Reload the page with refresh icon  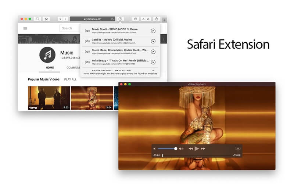[x=112, y=19]
